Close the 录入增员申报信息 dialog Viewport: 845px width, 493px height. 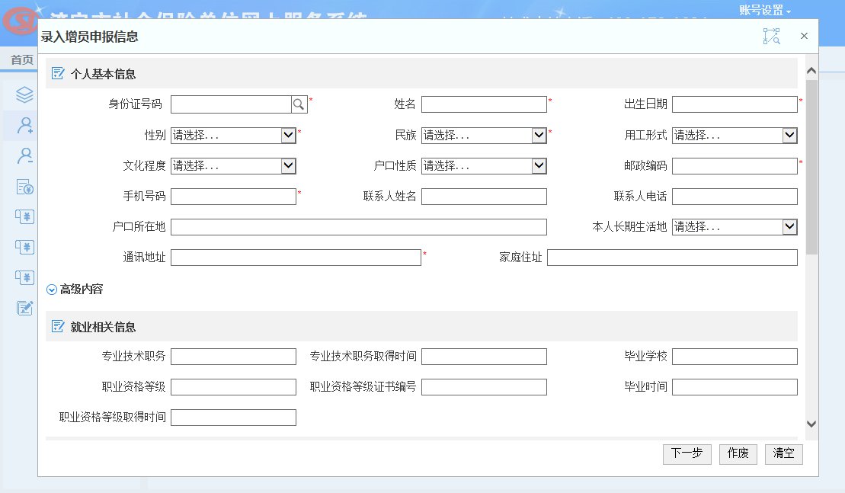tap(804, 37)
